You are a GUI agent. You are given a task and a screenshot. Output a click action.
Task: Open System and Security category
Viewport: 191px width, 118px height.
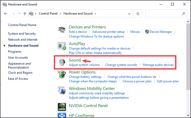(22, 34)
